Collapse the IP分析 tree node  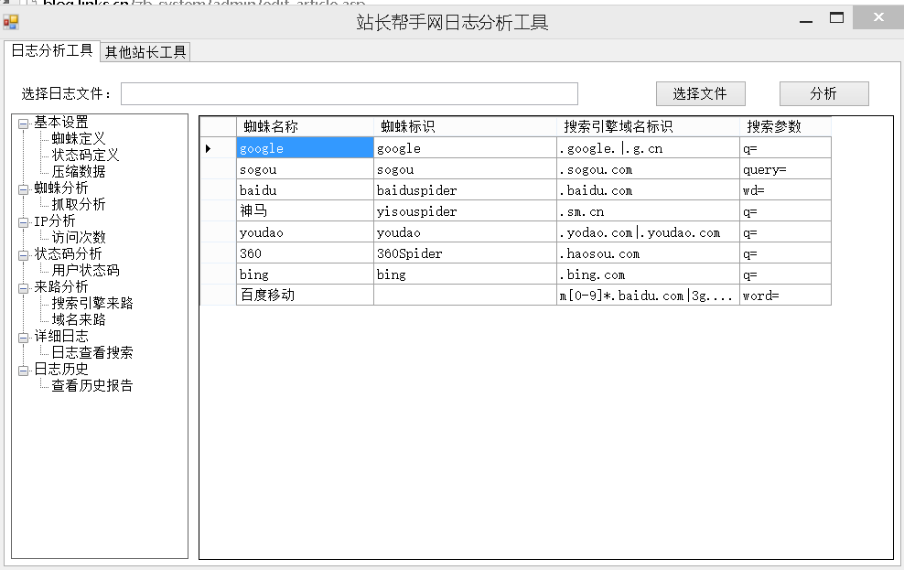pyautogui.click(x=23, y=222)
